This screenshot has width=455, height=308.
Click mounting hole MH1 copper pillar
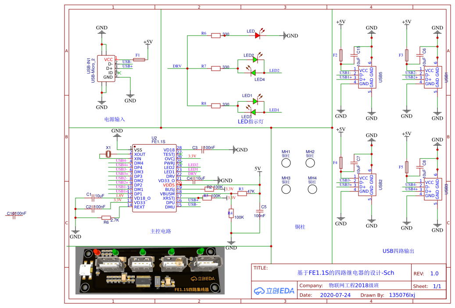tap(286, 163)
